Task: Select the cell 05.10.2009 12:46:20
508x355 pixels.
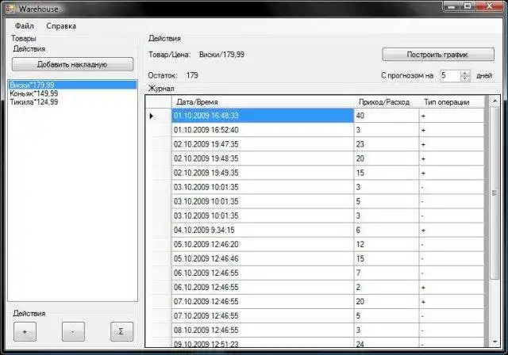Action: click(x=263, y=244)
